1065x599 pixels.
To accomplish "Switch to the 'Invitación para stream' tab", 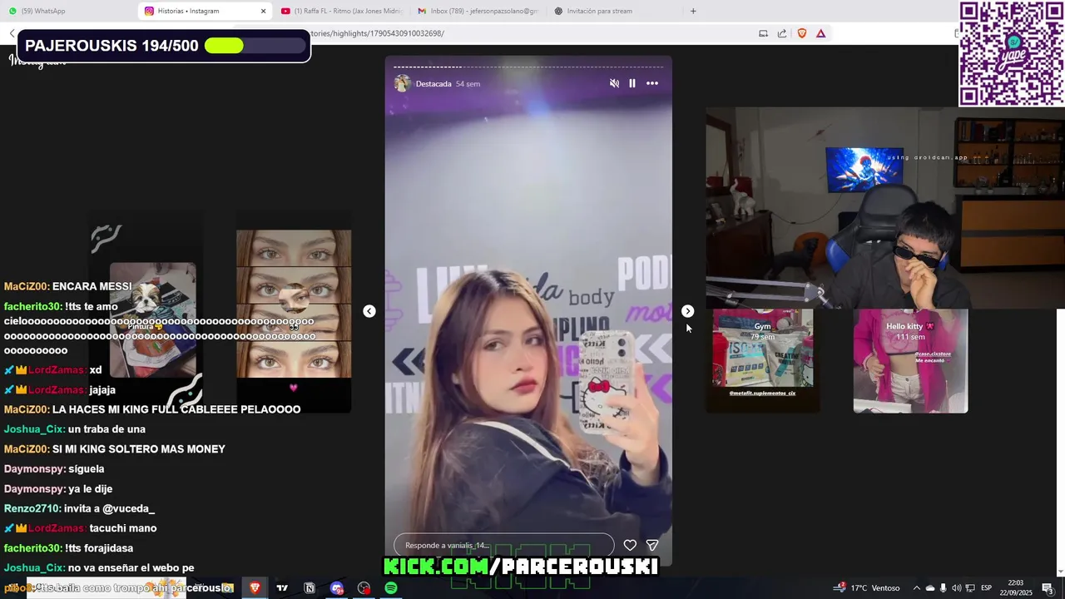I will pyautogui.click(x=614, y=11).
